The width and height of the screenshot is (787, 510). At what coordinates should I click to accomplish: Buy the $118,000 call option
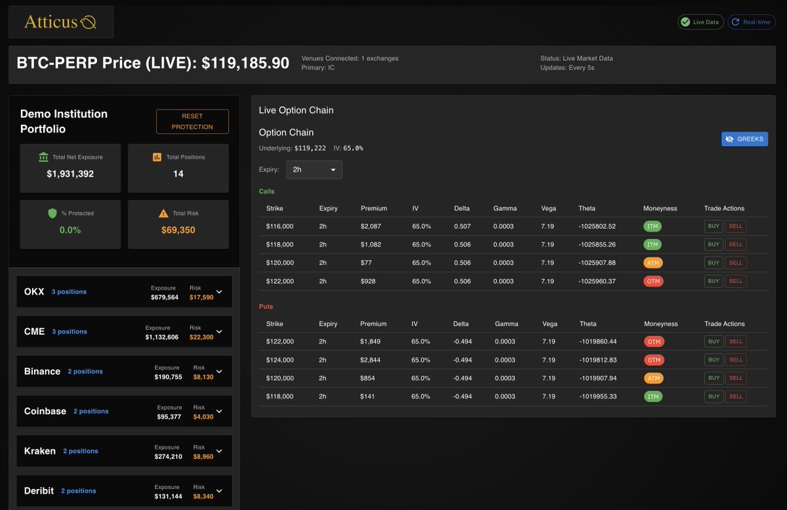714,244
